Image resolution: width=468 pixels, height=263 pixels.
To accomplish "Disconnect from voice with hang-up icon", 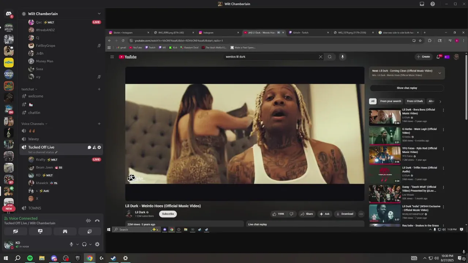I will coord(97,221).
